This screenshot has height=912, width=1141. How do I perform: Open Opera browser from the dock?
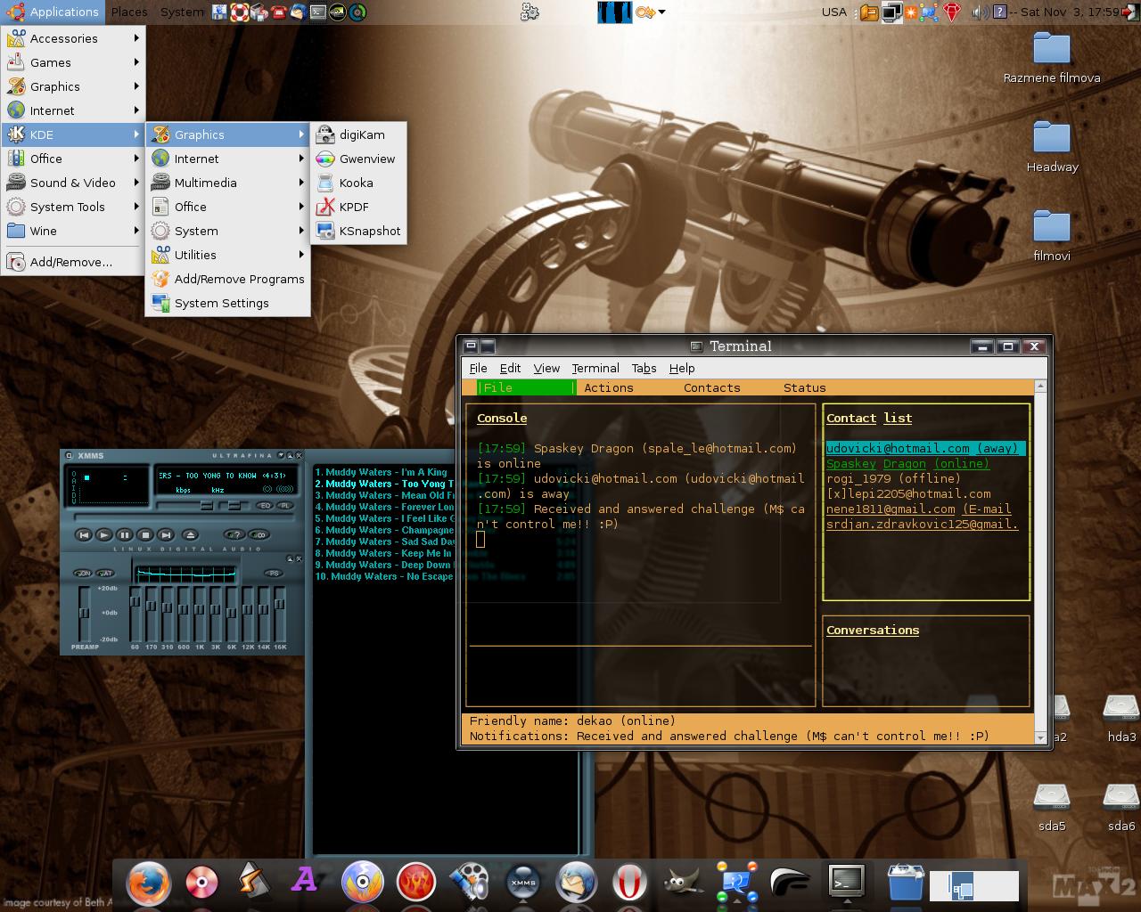click(x=629, y=883)
